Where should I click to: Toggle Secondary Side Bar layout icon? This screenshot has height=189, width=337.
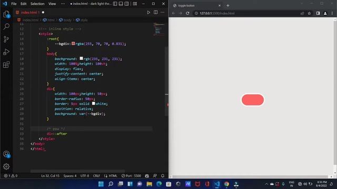126,4
